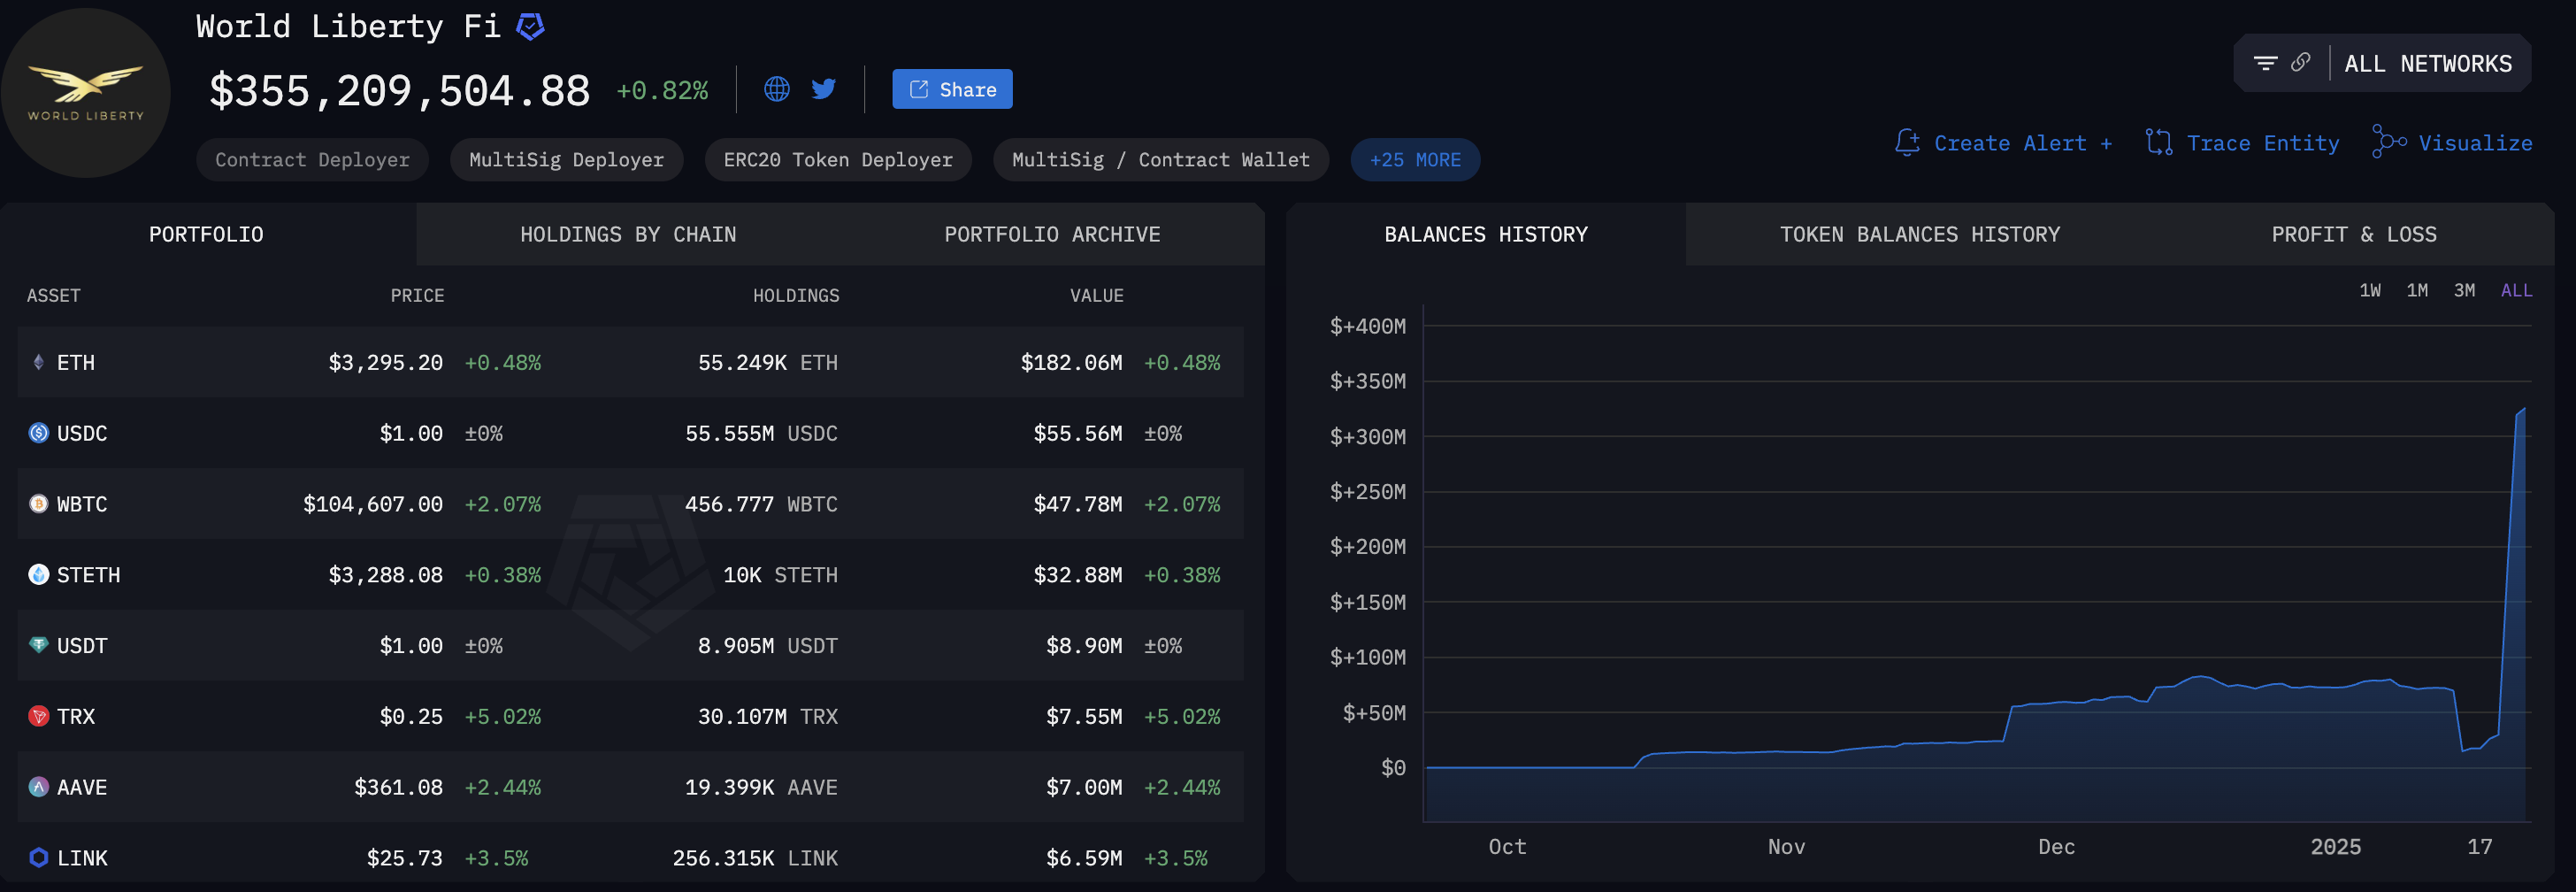Viewport: 2576px width, 892px height.
Task: Click the ETH token icon
Action: click(38, 363)
